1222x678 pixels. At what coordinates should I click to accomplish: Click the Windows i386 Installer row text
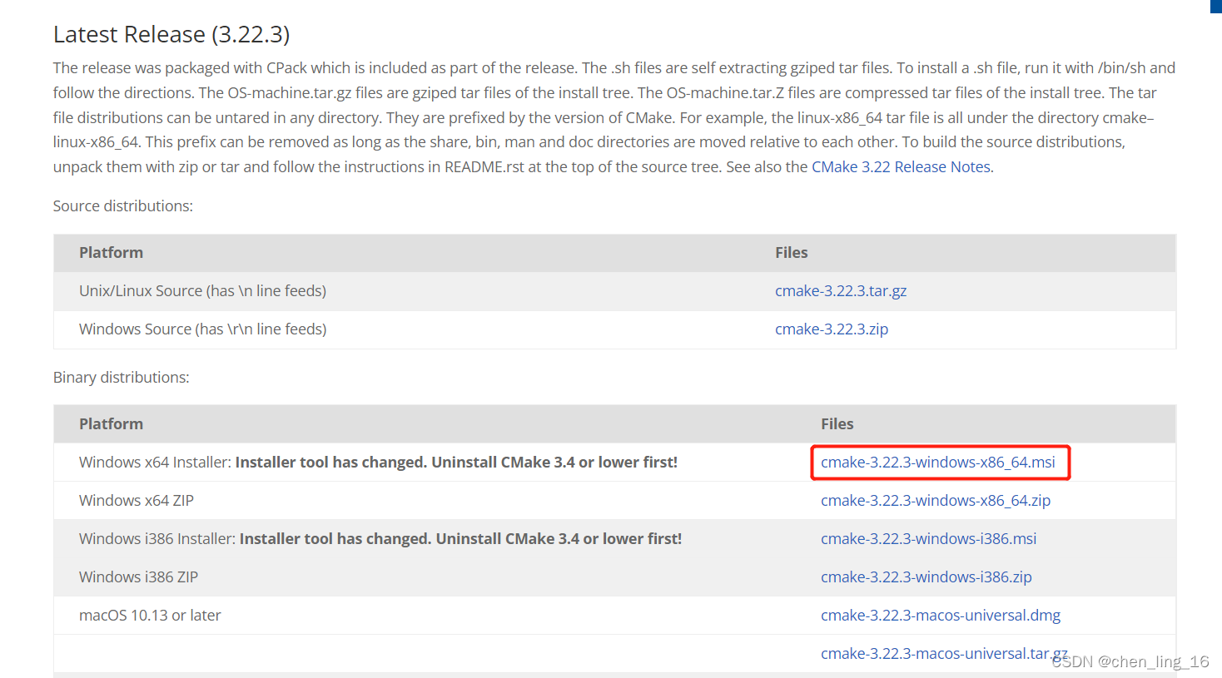pyautogui.click(x=380, y=539)
